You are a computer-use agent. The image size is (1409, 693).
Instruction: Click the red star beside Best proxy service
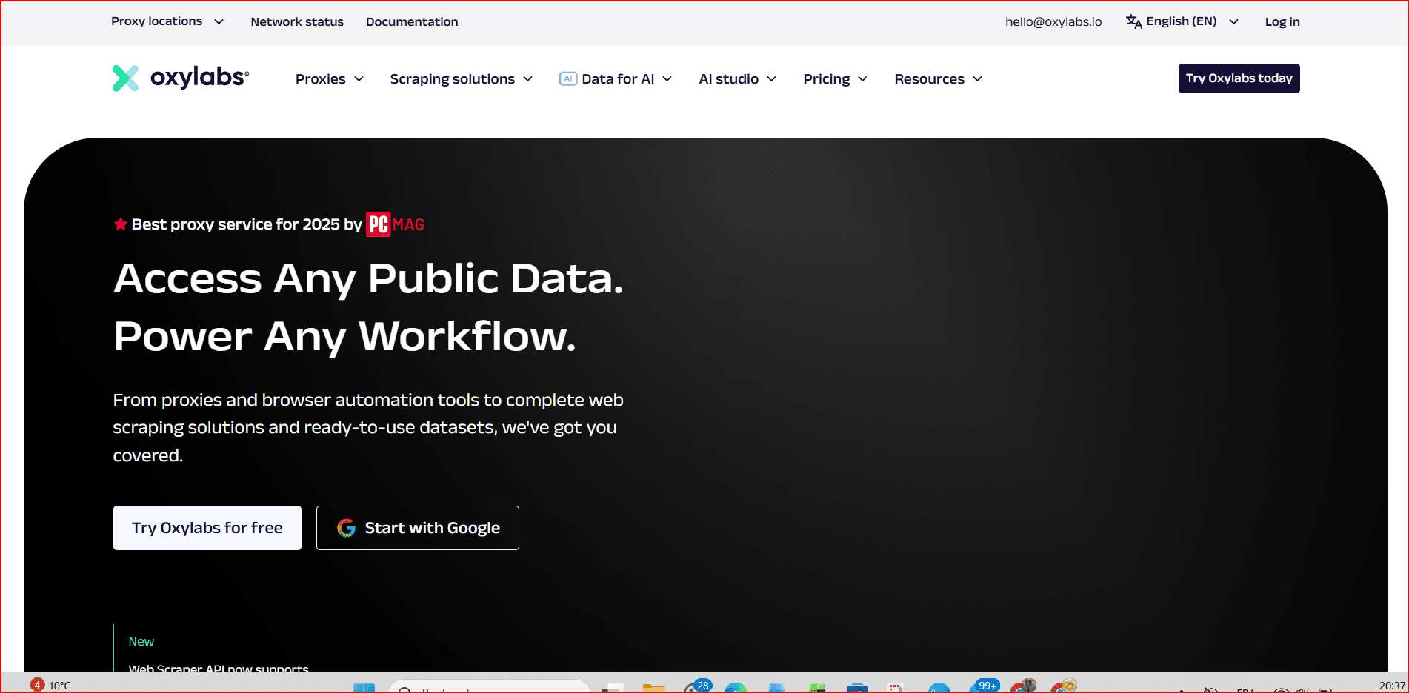tap(120, 224)
